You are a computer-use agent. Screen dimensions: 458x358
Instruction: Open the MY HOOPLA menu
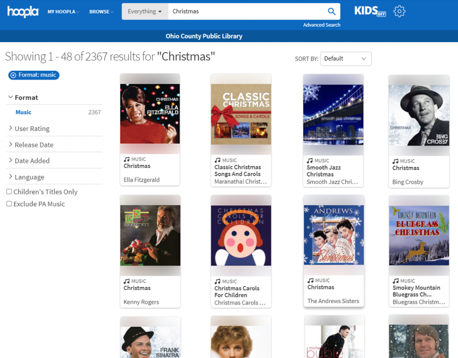[x=63, y=12]
